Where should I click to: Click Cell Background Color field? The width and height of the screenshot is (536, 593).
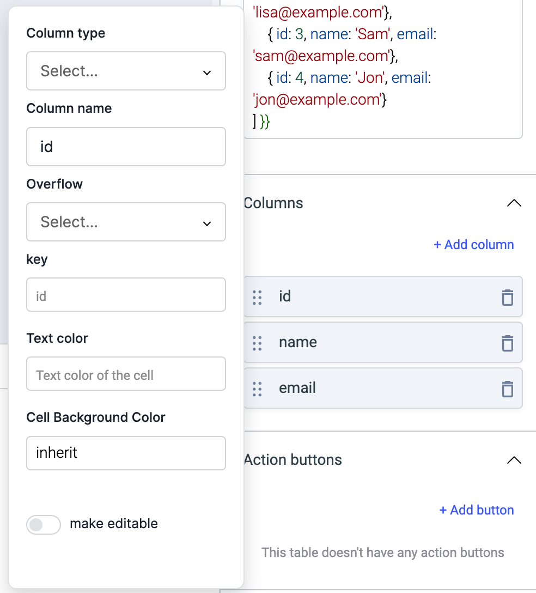click(126, 453)
